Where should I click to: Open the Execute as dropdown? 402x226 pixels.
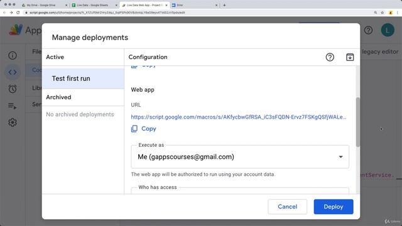(x=240, y=156)
